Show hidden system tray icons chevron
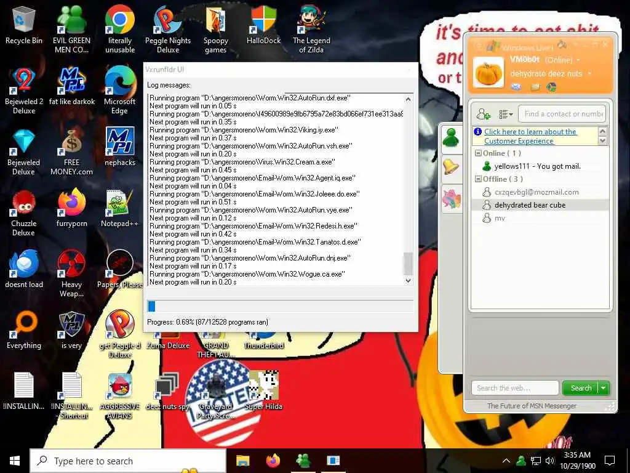Screen dimensions: 630x473 point(506,461)
